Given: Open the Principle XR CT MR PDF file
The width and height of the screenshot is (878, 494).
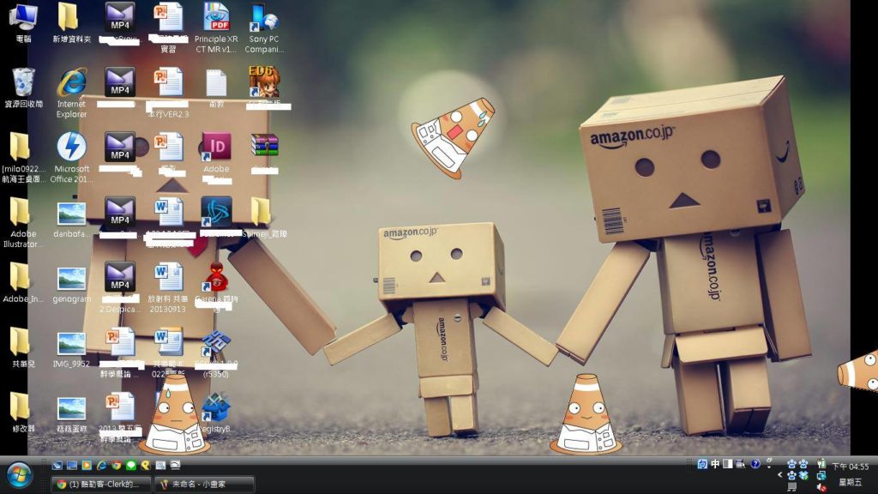Looking at the screenshot, I should [216, 28].
